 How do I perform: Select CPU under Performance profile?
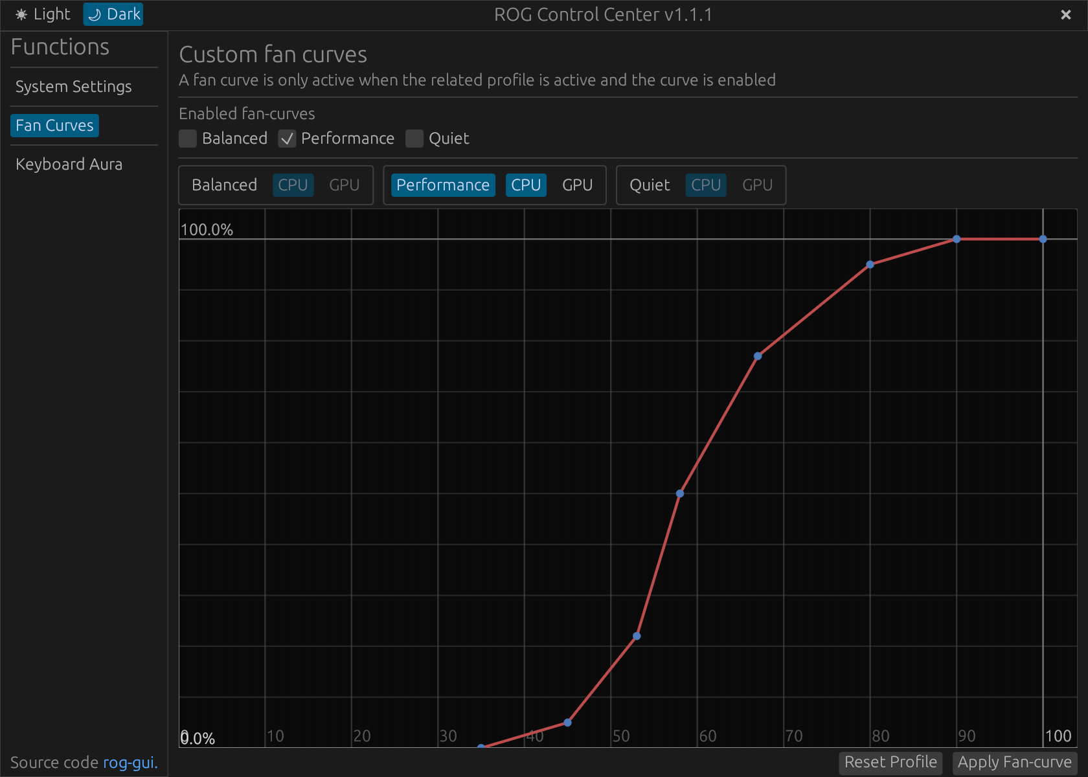tap(526, 185)
